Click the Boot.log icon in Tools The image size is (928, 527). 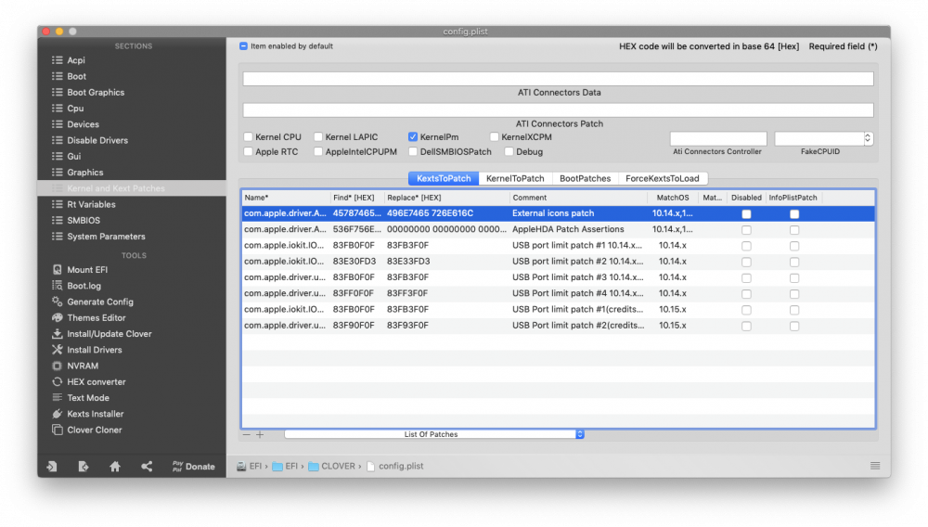pos(58,286)
